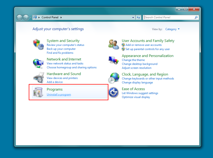Image resolution: width=213 pixels, height=158 pixels.
Task: Open System and Security heading
Action: coord(63,41)
